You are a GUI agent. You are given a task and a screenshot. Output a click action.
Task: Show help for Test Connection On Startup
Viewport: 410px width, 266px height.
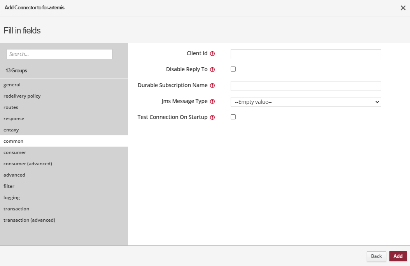212,117
